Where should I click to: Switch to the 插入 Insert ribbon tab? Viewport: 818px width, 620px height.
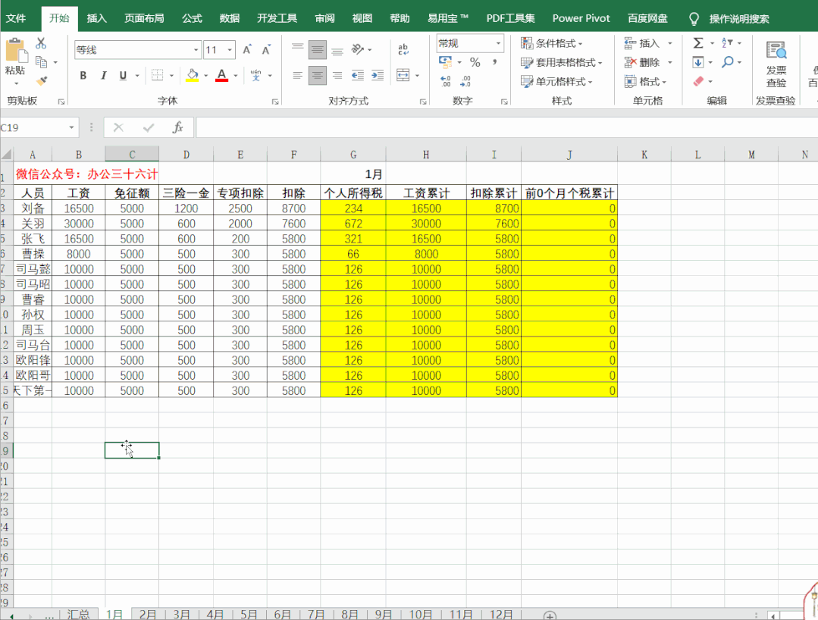[96, 18]
